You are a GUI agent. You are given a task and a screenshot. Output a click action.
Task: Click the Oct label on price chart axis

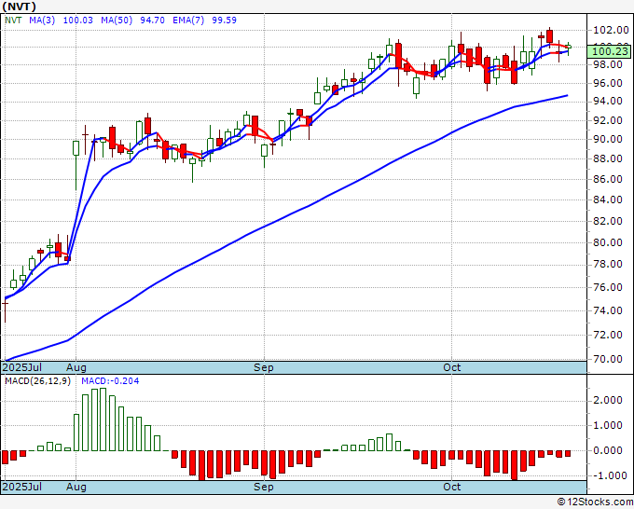451,367
